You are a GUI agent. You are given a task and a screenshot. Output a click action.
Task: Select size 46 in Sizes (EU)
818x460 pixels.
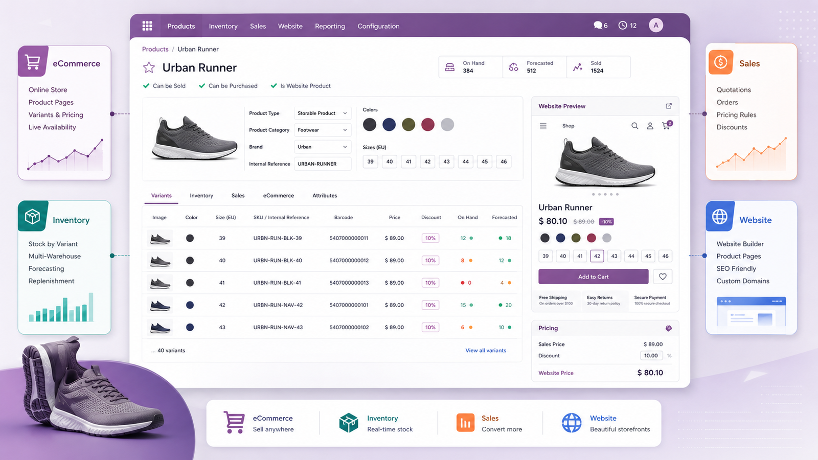504,162
